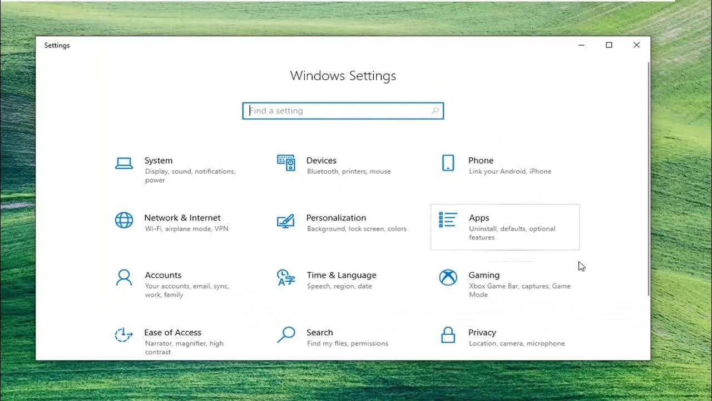Click 'Narrator, magnifier, high contrast' description
The width and height of the screenshot is (712, 401).
184,348
